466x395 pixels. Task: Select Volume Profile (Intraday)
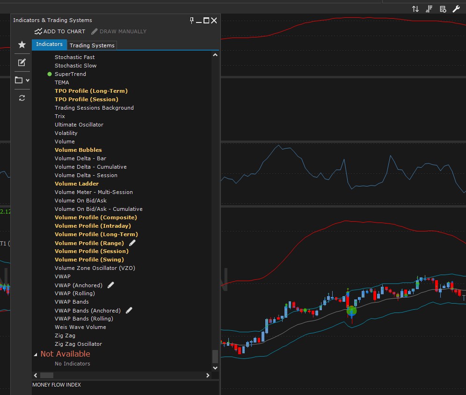93,226
